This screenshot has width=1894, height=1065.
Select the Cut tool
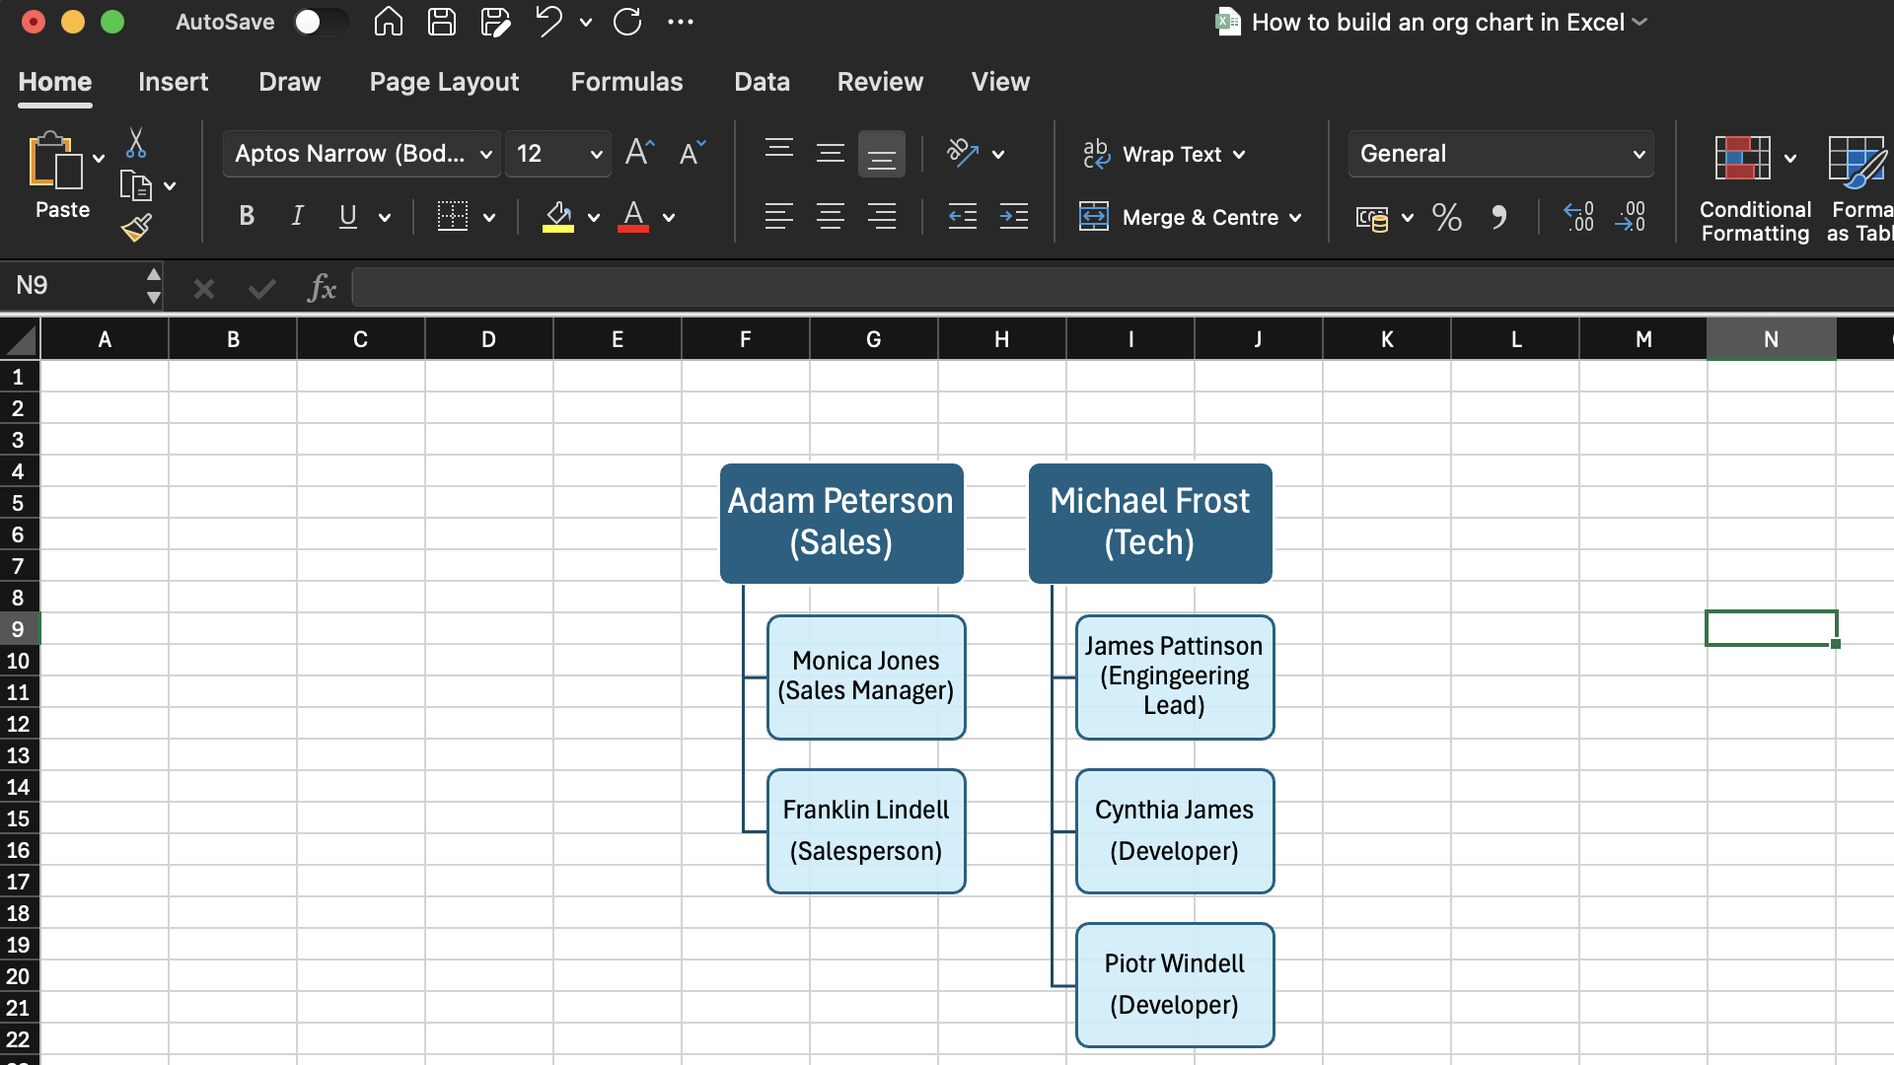click(136, 141)
